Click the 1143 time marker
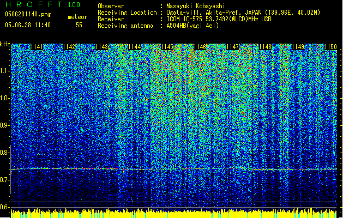Screen dimensions: 343x218 point(102,47)
